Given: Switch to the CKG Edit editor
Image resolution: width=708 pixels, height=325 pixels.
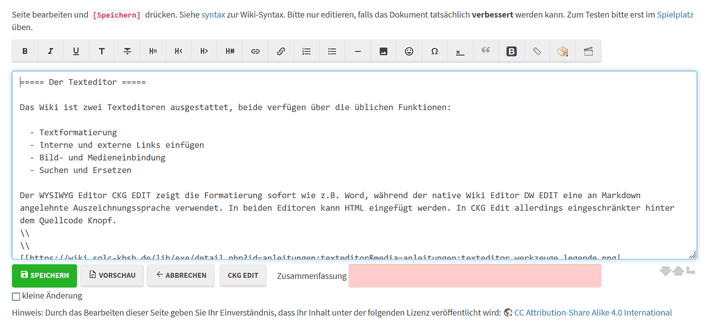Looking at the screenshot, I should 243,275.
